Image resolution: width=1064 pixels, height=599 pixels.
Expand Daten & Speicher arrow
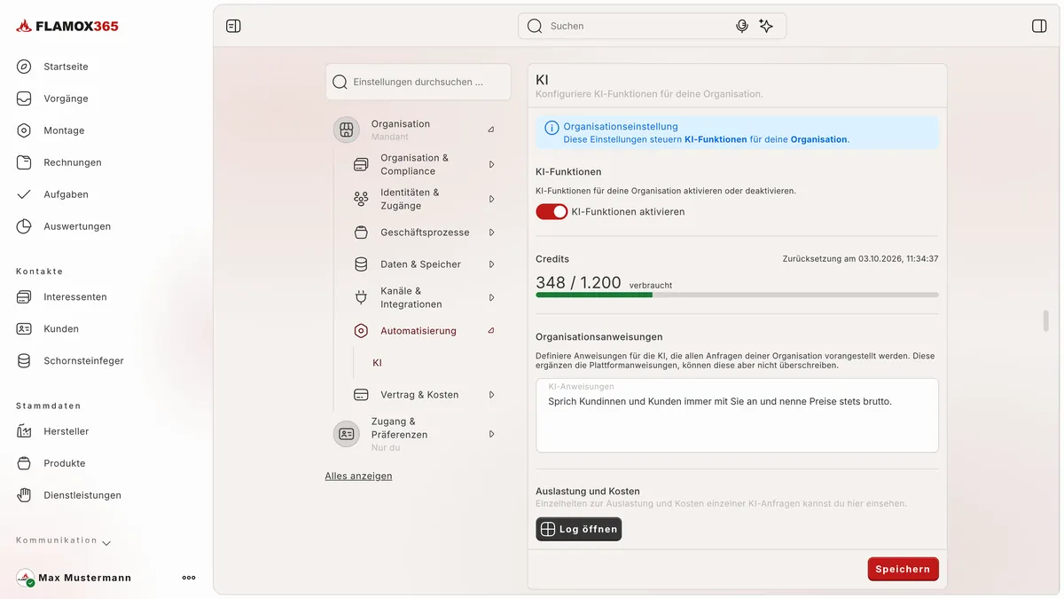pyautogui.click(x=491, y=264)
